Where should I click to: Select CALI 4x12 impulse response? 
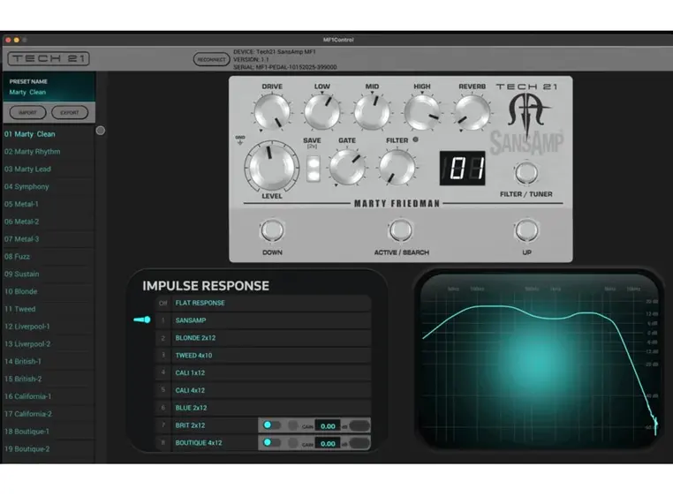tap(263, 390)
